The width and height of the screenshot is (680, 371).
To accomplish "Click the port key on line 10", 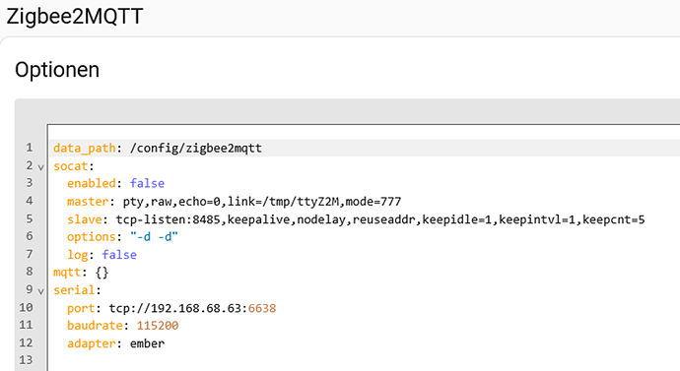I will coord(81,308).
